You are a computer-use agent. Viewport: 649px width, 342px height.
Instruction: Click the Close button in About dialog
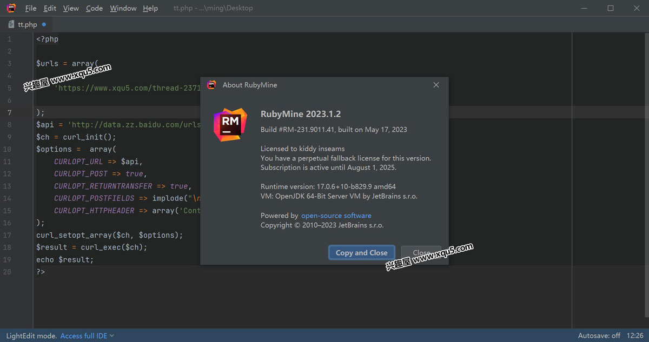421,253
